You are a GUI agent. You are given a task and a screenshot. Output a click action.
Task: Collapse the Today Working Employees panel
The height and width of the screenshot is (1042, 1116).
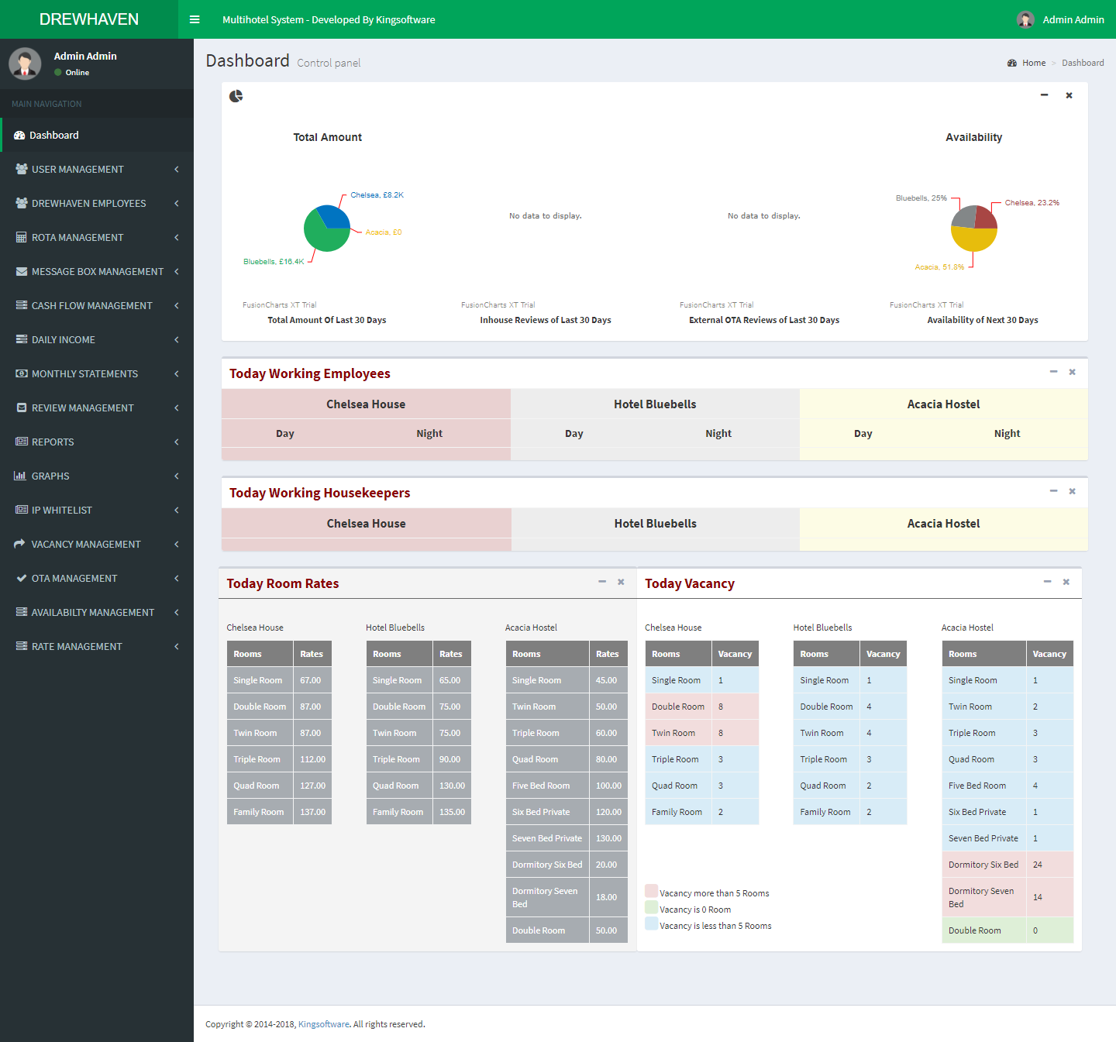(x=1053, y=372)
